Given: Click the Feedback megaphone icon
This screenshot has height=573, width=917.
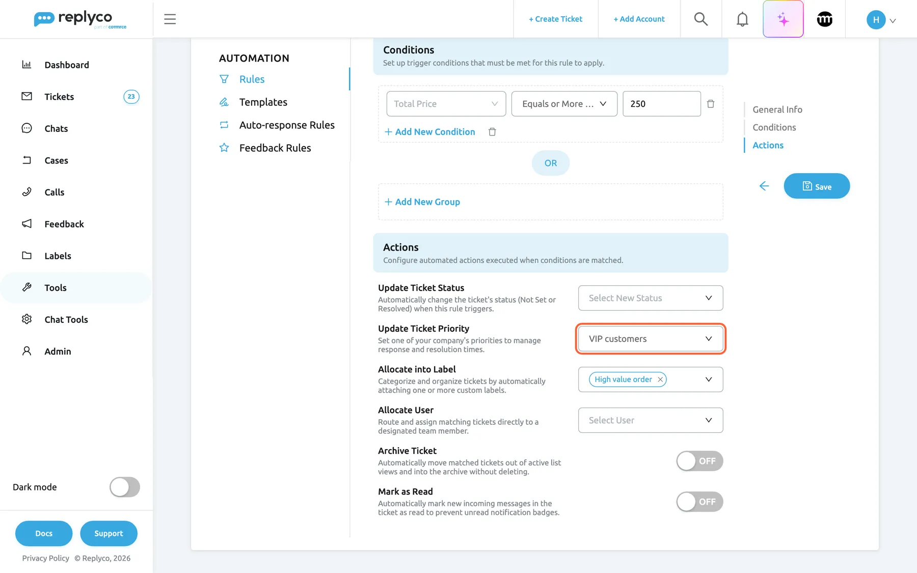Looking at the screenshot, I should tap(26, 224).
